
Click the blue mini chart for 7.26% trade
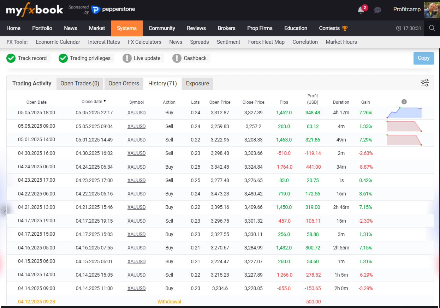coord(404,113)
